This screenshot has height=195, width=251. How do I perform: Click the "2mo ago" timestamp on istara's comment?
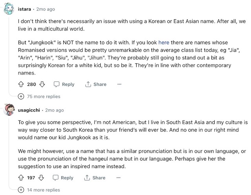pos(47,9)
